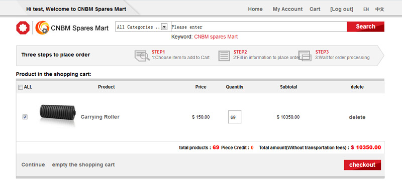The width and height of the screenshot is (402, 192).
Task: Click the STEP2 form list icon
Action: pyautogui.click(x=224, y=56)
